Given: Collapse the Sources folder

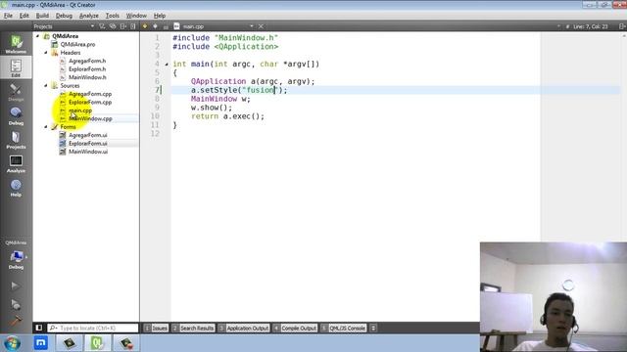Looking at the screenshot, I should pos(46,85).
